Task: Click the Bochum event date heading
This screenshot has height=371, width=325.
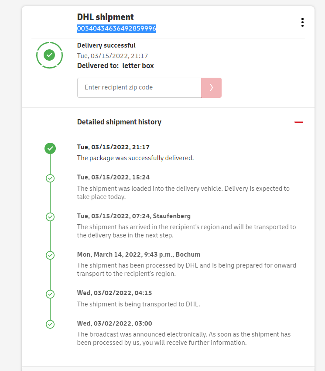Action: [139, 254]
